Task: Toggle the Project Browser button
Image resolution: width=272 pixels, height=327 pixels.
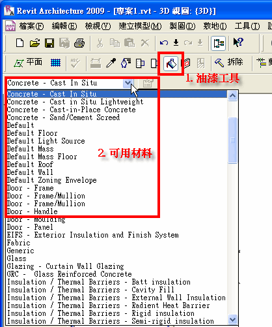Action: tap(219, 43)
